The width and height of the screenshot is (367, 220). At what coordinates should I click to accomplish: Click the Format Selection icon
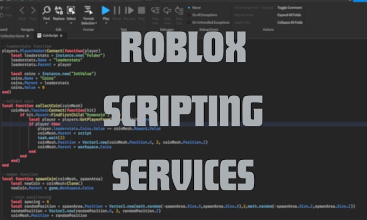(x=88, y=10)
